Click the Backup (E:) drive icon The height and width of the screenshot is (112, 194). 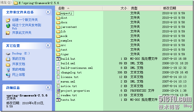click(x=8, y=54)
